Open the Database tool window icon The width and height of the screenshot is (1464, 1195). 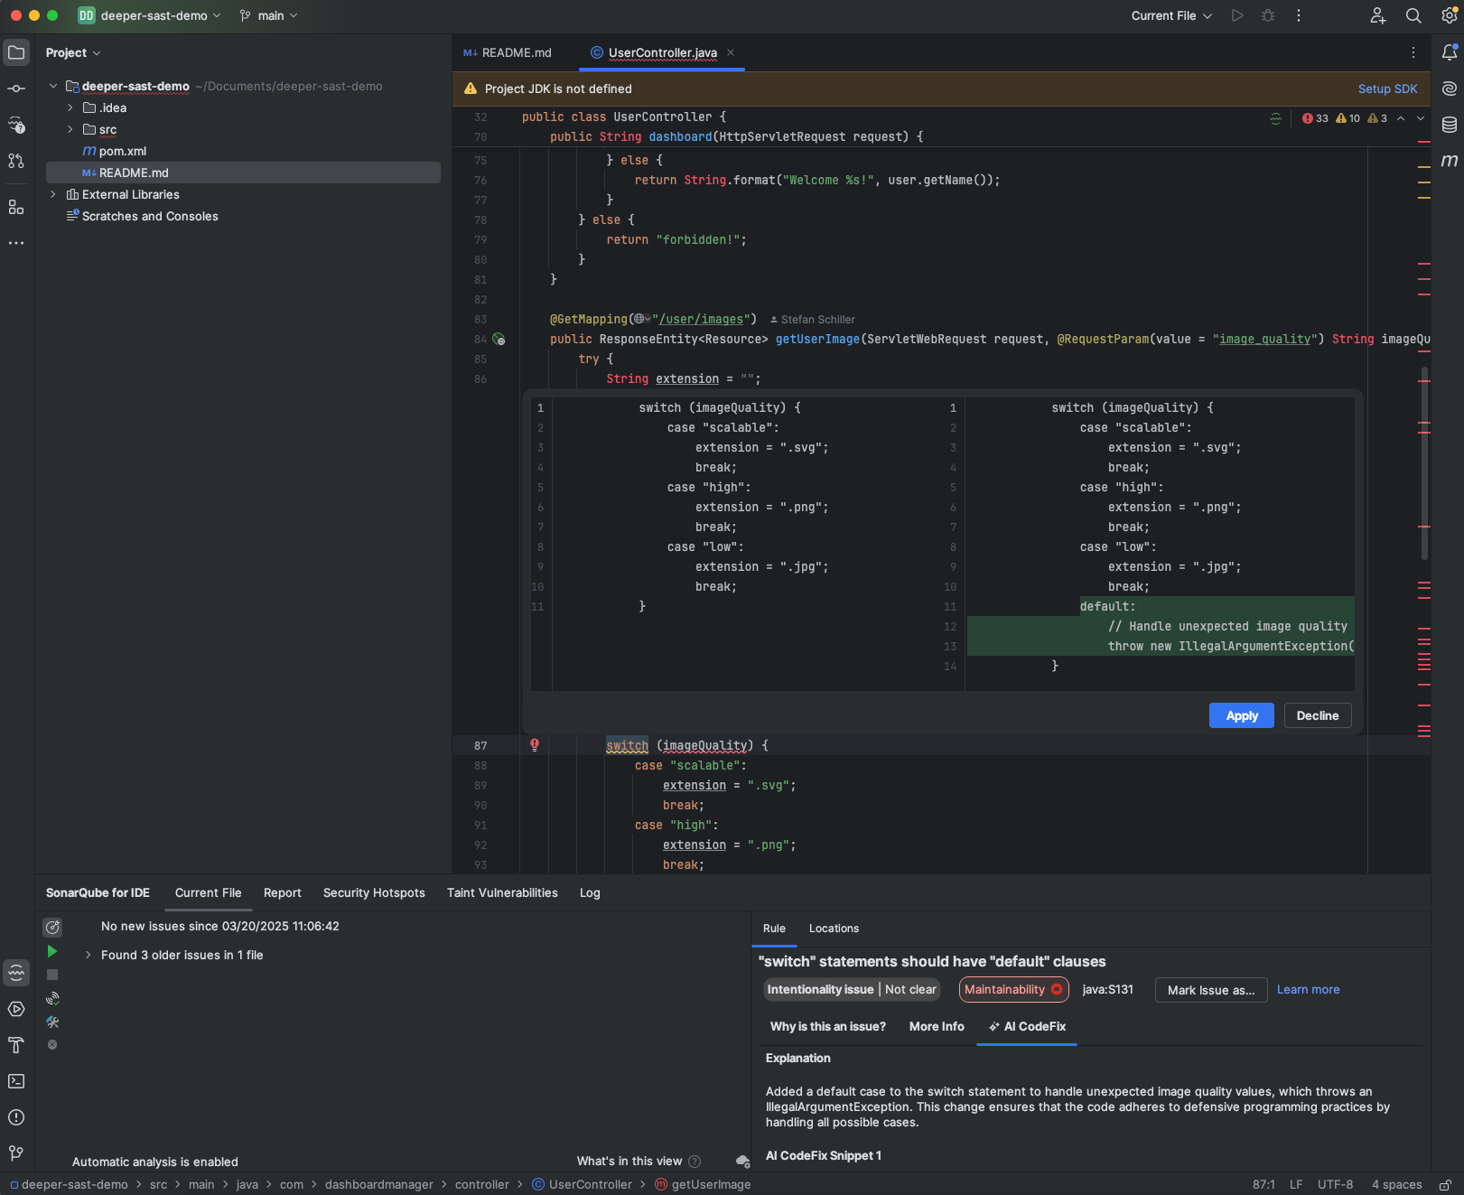(x=1451, y=124)
